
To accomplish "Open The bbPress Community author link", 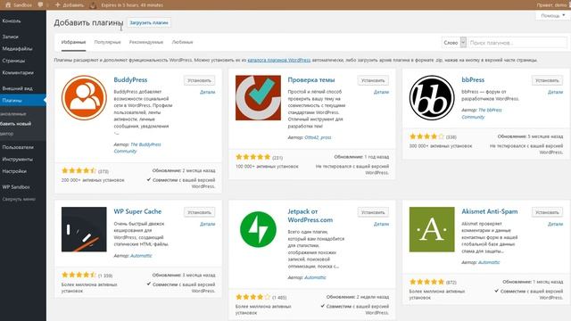I will (482, 113).
